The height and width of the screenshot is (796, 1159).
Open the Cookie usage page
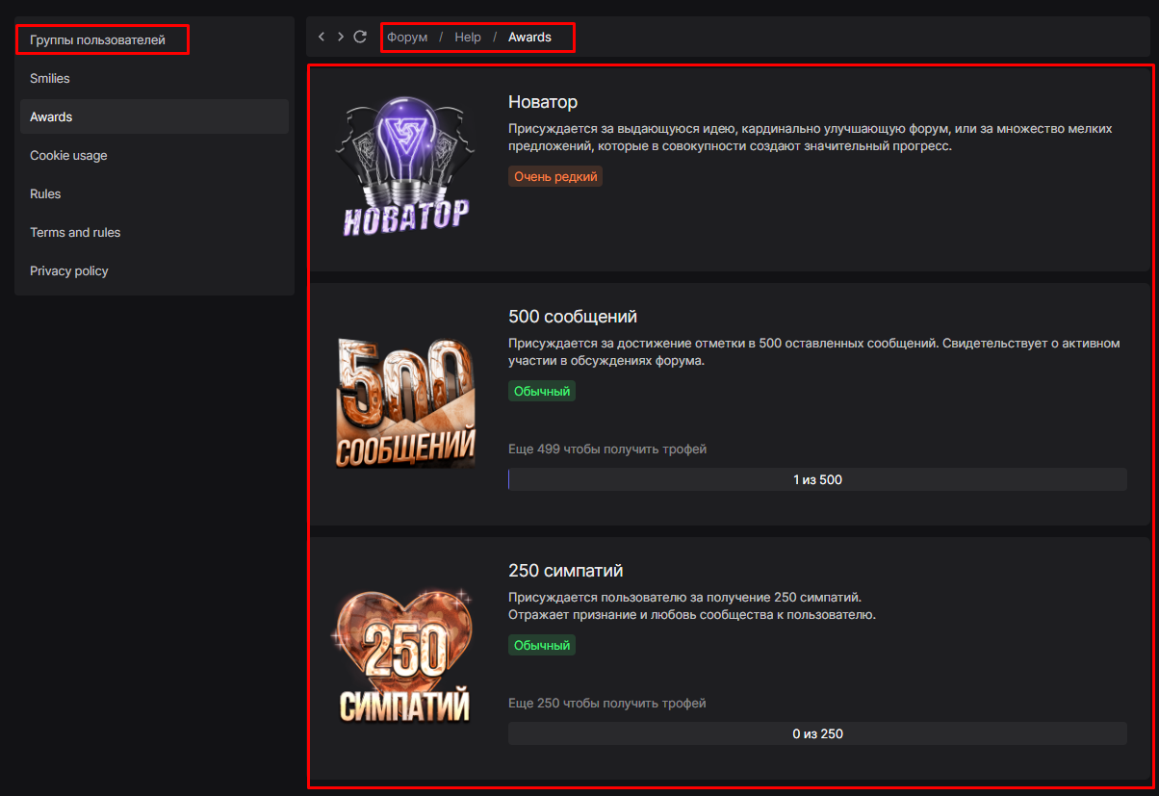point(68,156)
